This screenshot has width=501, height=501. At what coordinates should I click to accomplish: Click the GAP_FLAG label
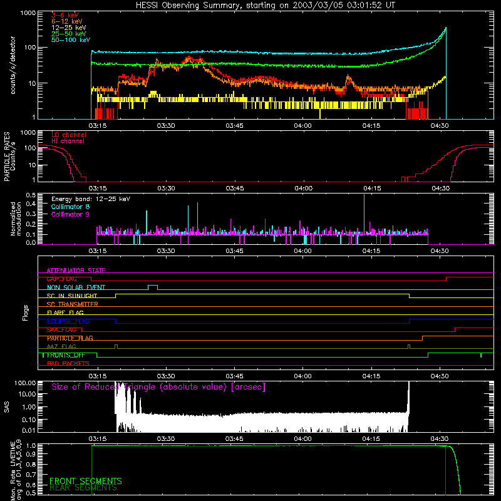click(x=61, y=279)
